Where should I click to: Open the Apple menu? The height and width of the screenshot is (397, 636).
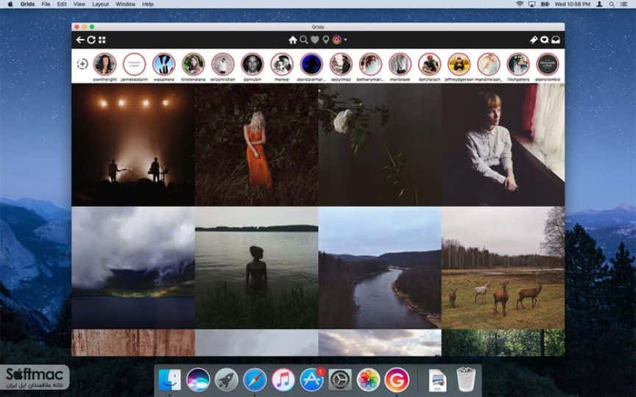tap(10, 4)
